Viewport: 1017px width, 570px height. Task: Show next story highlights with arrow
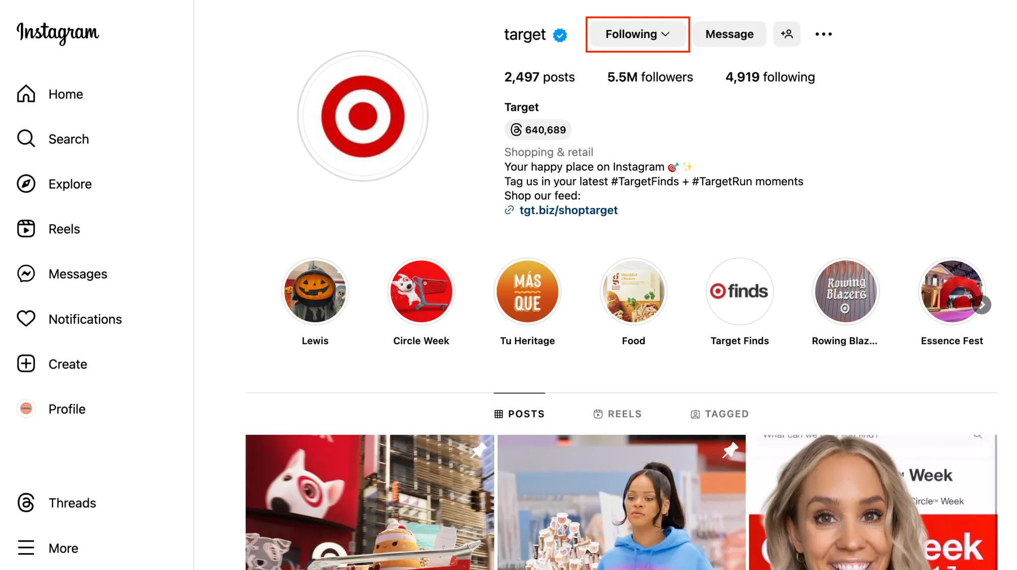(982, 305)
